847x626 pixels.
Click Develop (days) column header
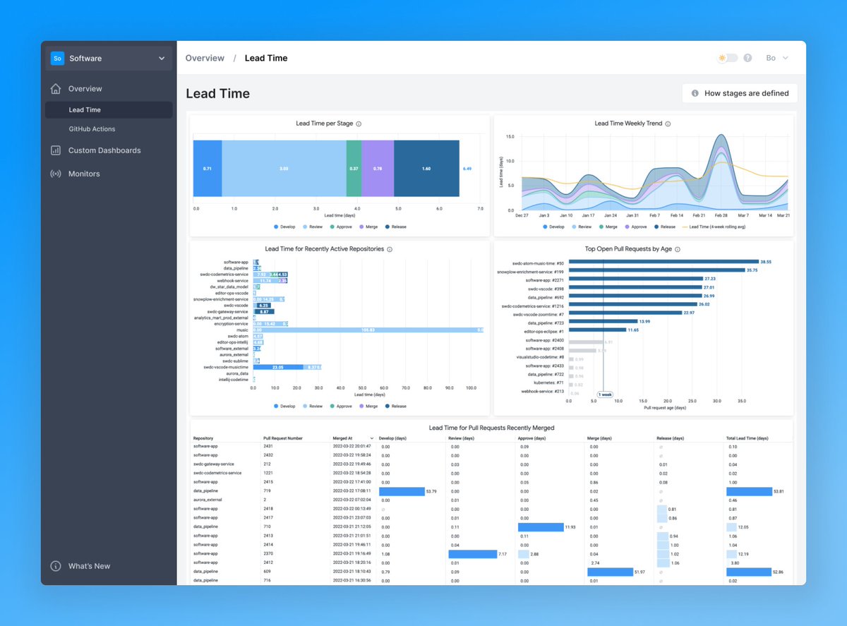(394, 438)
